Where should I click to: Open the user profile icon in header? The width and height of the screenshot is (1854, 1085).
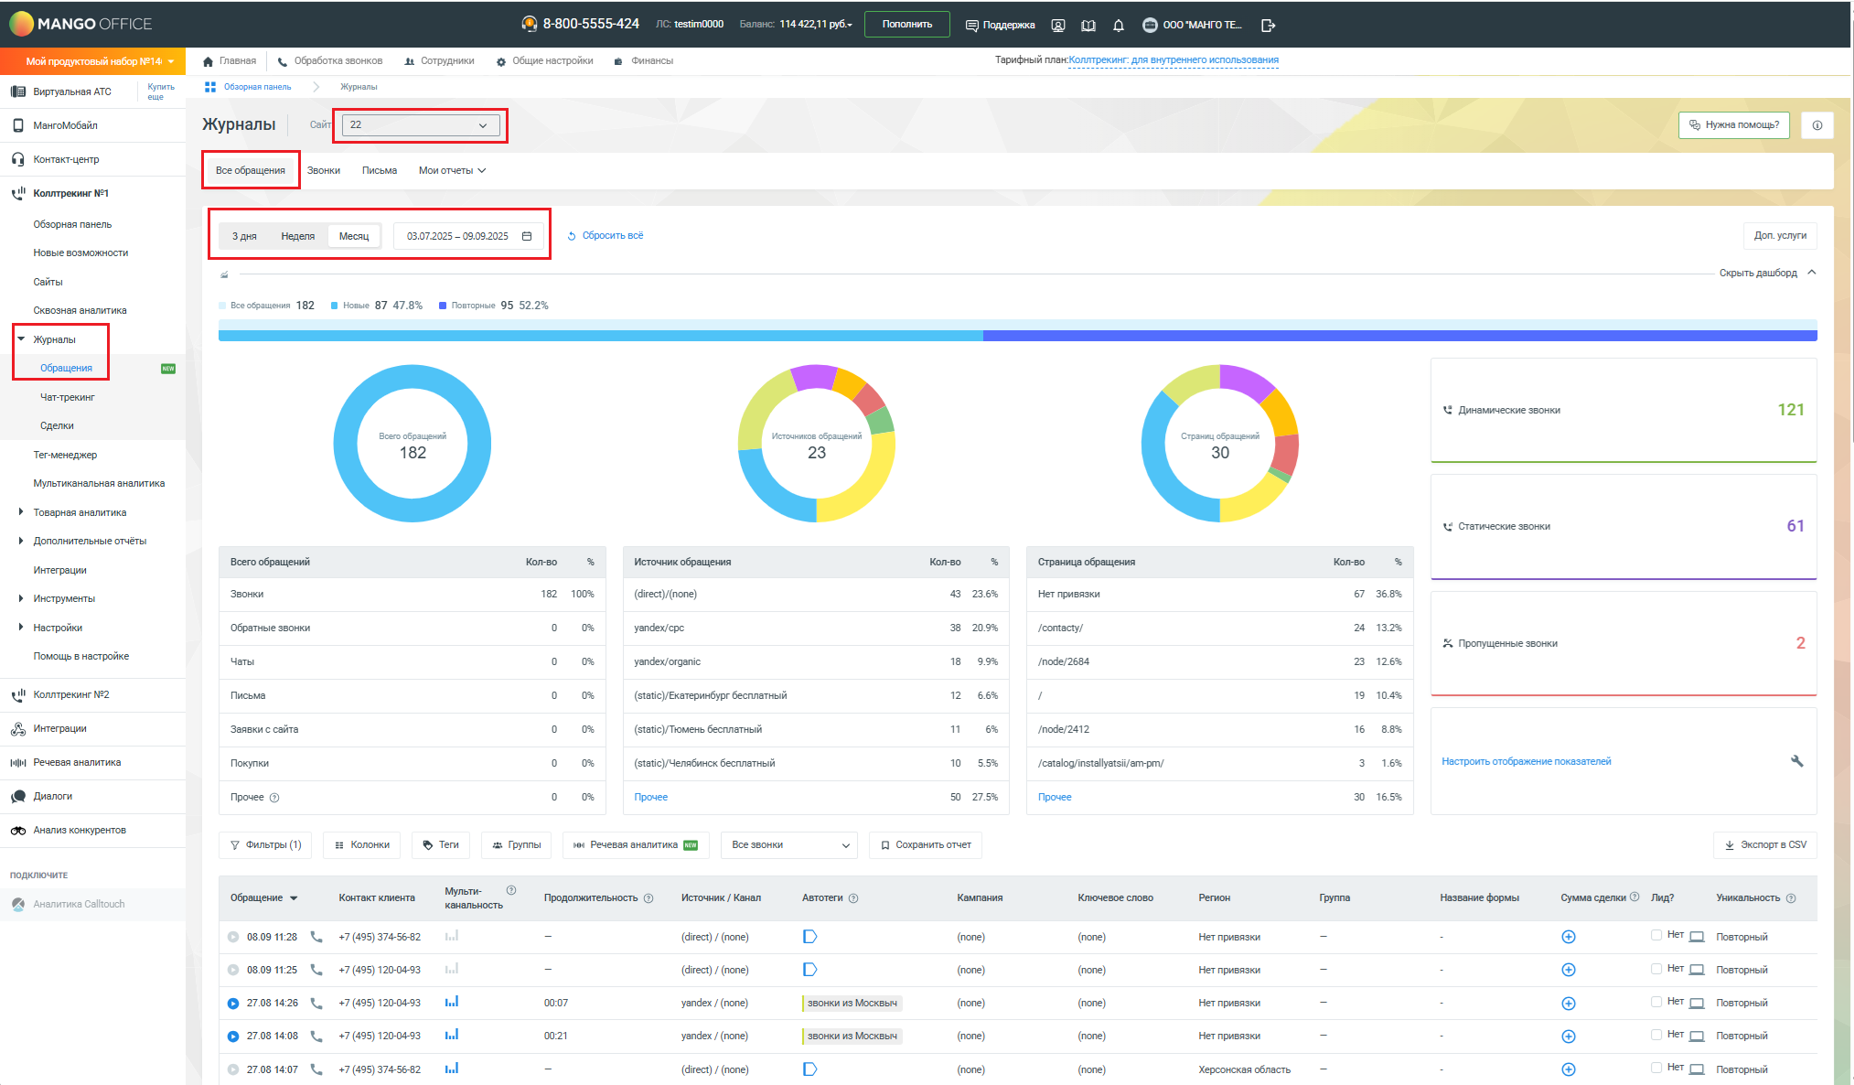pyautogui.click(x=1058, y=26)
